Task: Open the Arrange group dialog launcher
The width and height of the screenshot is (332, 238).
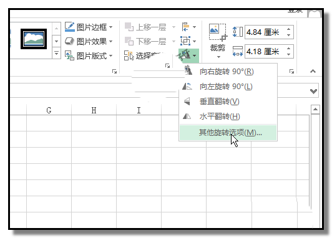Action: tap(167, 66)
